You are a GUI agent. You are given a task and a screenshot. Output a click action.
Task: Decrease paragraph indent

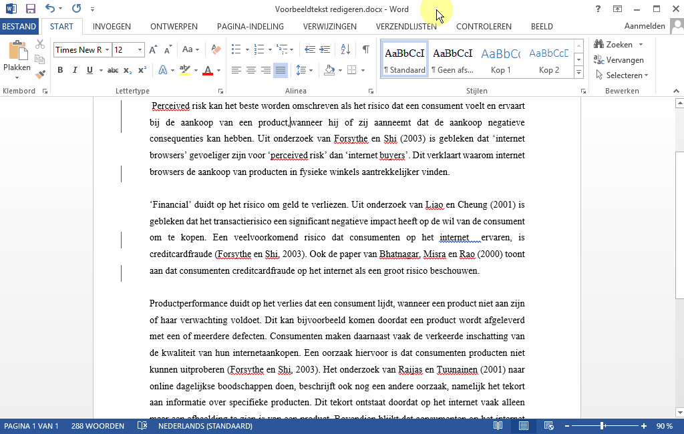click(310, 49)
